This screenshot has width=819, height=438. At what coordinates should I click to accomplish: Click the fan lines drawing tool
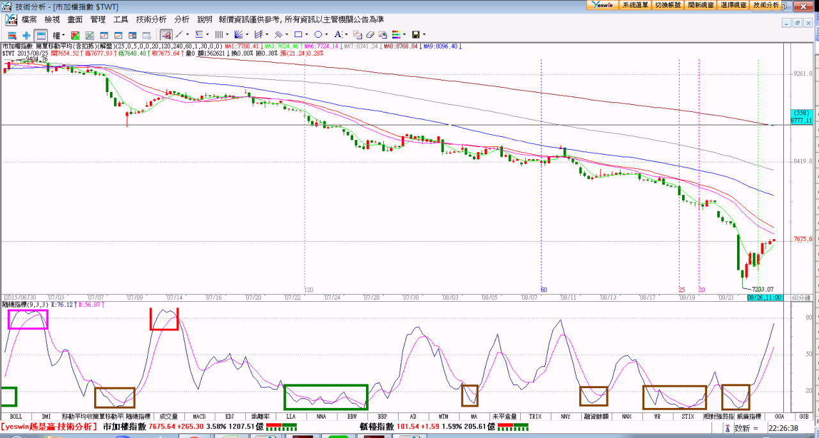(x=239, y=35)
